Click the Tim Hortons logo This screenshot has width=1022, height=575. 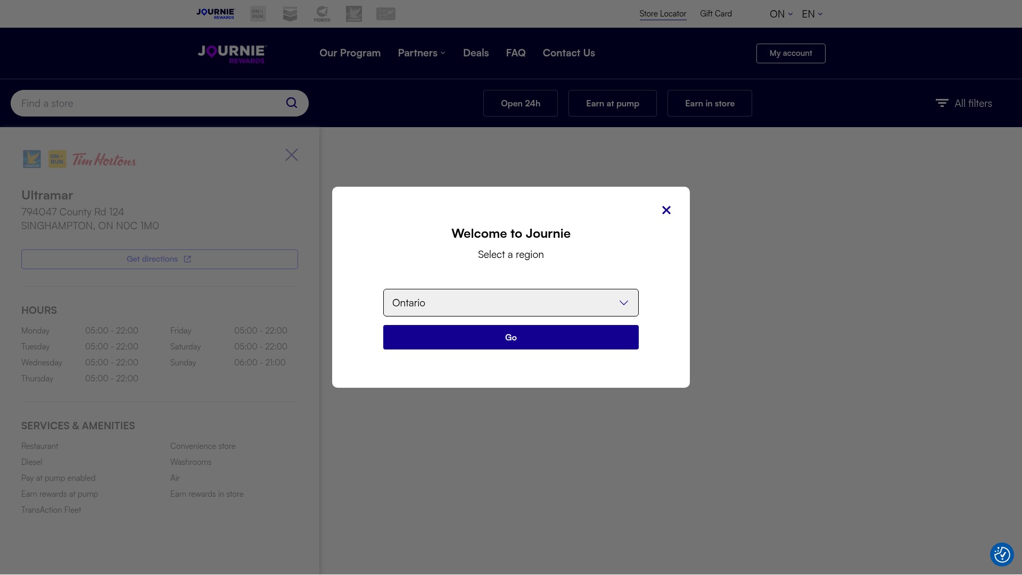[104, 160]
